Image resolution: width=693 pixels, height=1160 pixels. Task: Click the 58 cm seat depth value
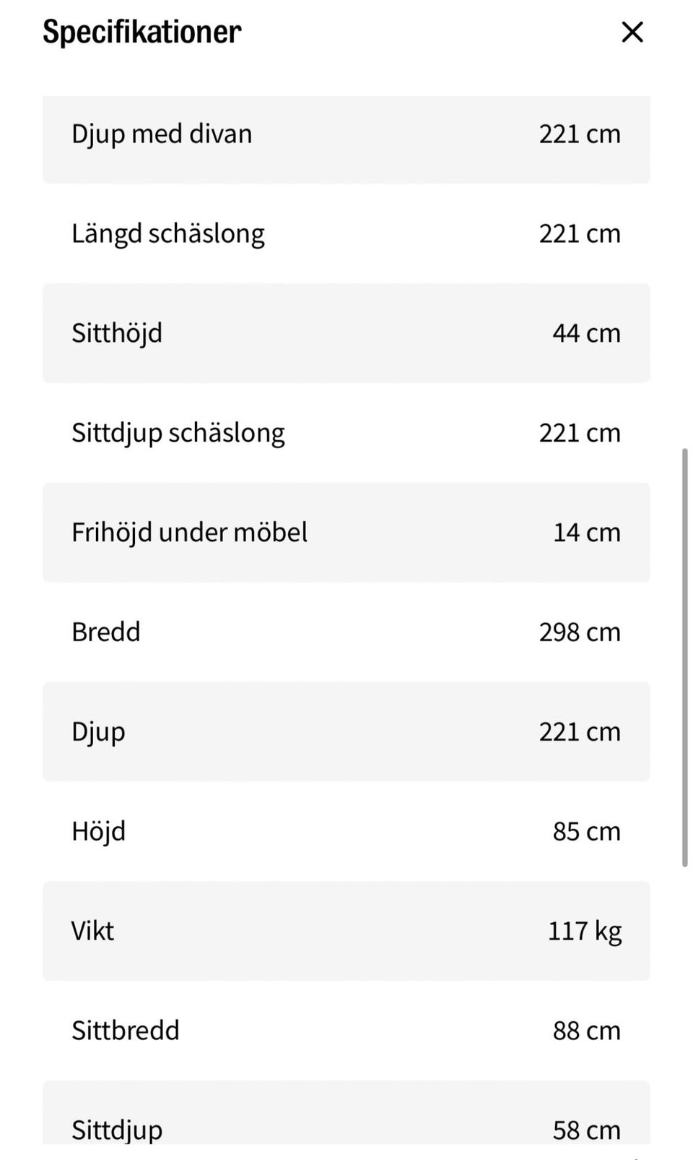coord(586,1130)
